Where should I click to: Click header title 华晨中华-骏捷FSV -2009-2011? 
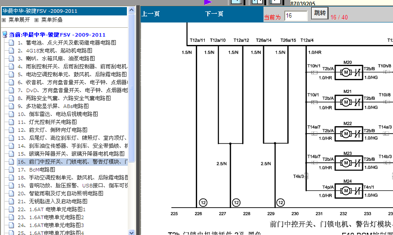40,11
